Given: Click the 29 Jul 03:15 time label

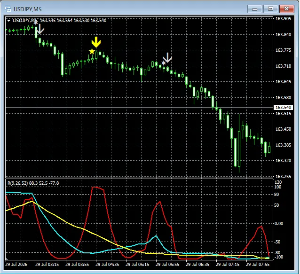Looking at the screenshot, I should click(x=47, y=264).
